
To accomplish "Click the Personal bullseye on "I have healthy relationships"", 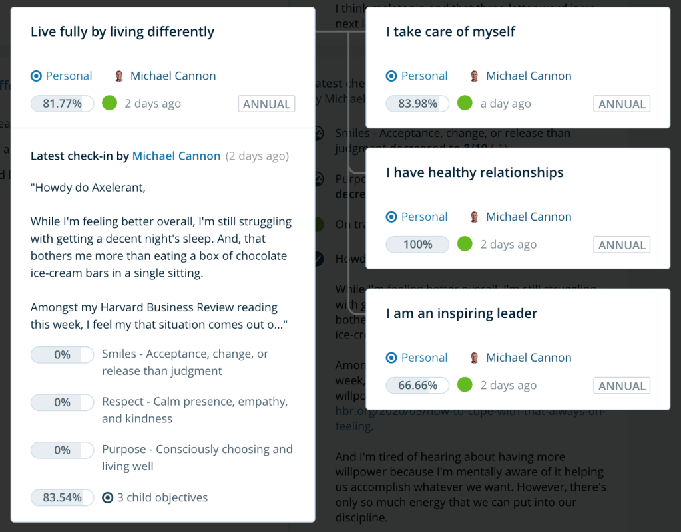I will pyautogui.click(x=391, y=217).
